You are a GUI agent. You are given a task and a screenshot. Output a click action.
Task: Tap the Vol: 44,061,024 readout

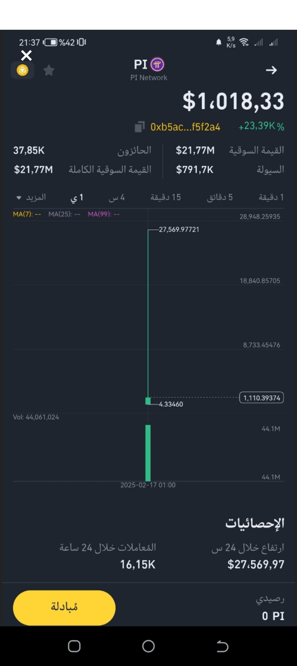[x=36, y=417]
